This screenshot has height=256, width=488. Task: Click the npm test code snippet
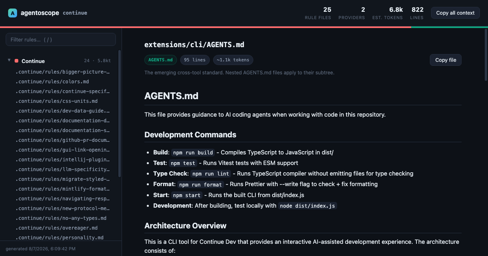tap(183, 163)
